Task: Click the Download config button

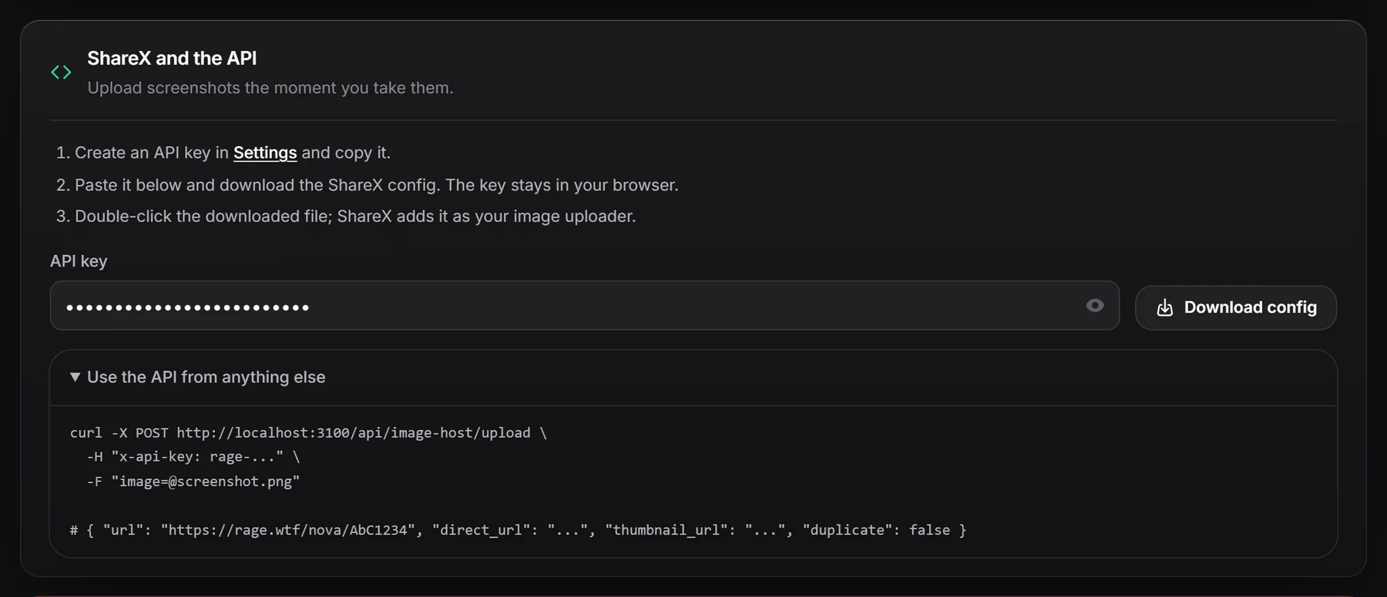Action: pos(1235,307)
